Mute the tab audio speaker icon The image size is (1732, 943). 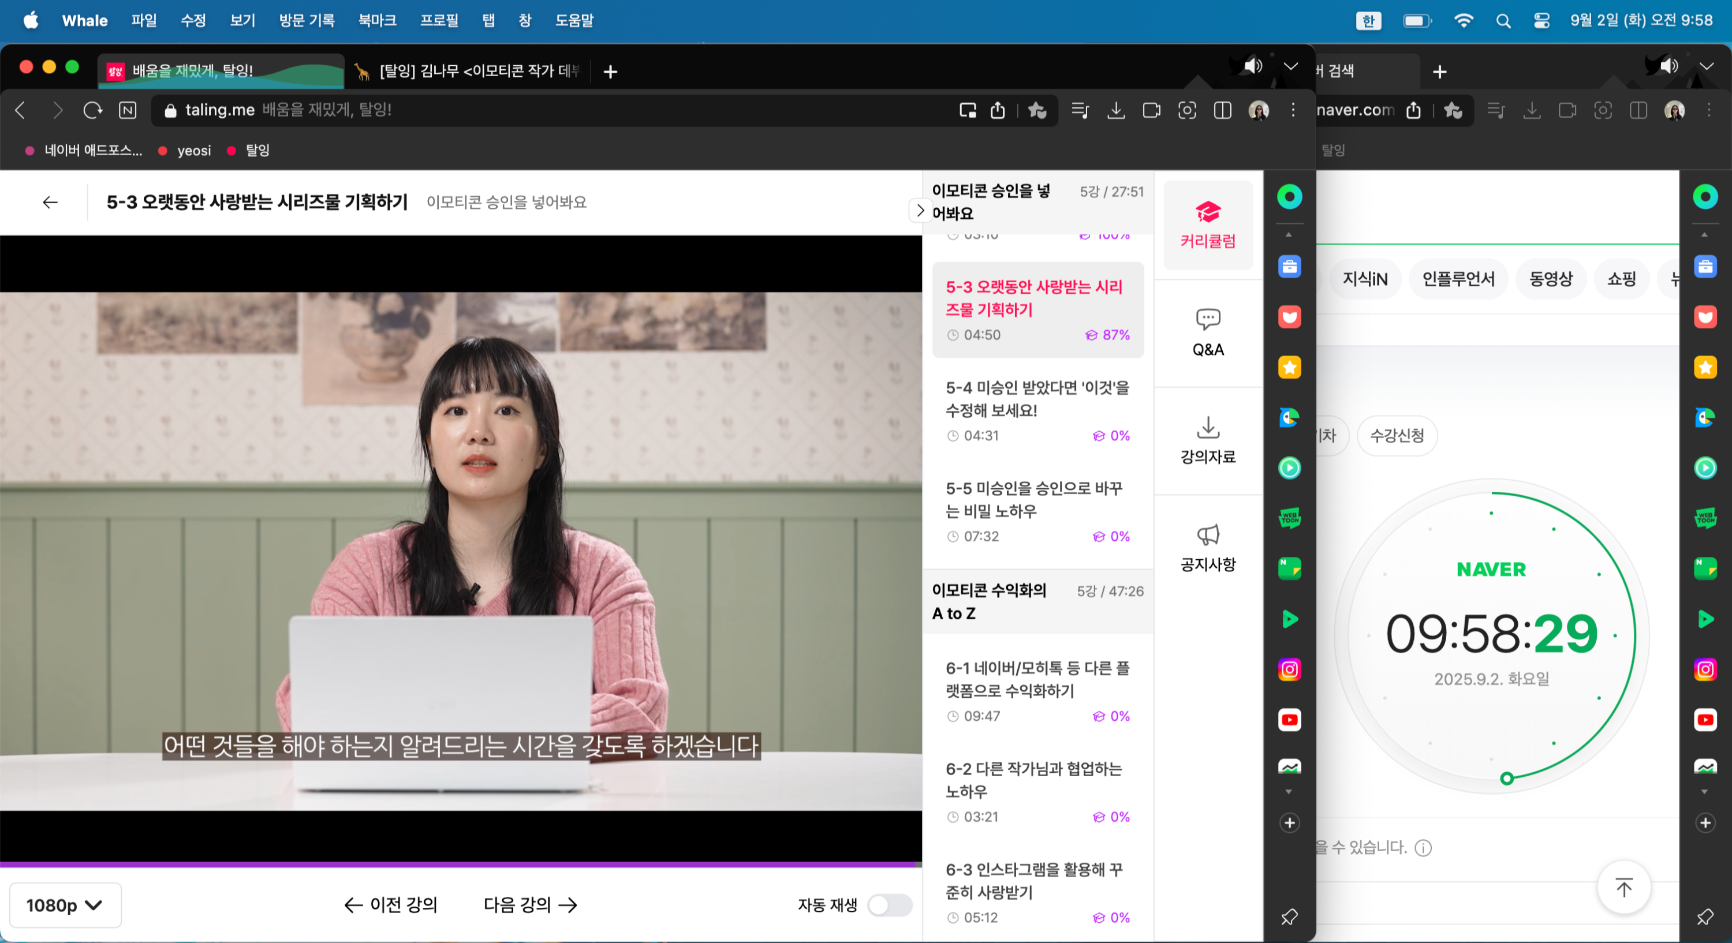pyautogui.click(x=1253, y=66)
